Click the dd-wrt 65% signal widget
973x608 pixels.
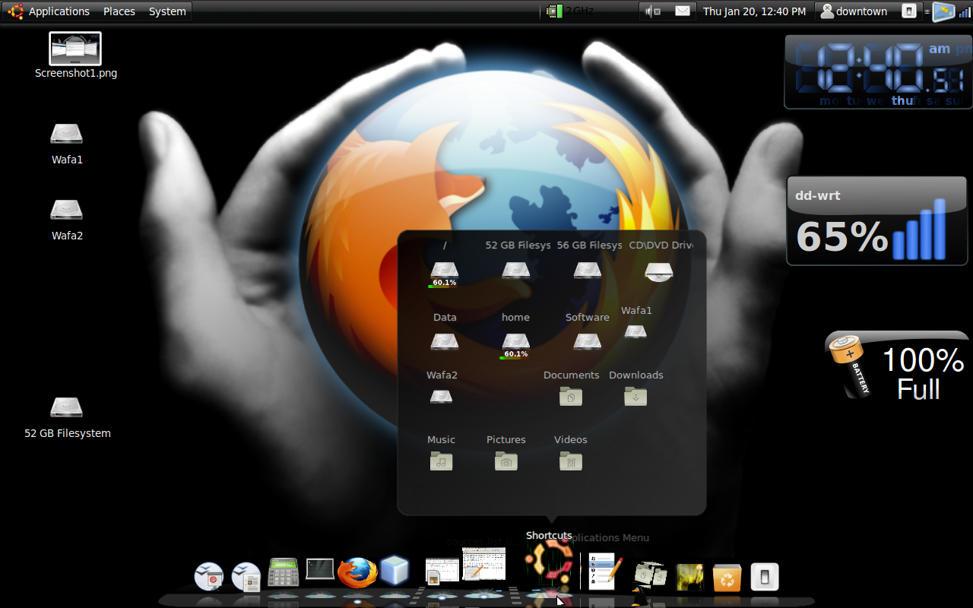click(x=876, y=220)
